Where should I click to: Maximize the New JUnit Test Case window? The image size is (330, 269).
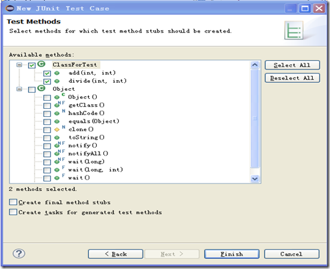point(305,9)
